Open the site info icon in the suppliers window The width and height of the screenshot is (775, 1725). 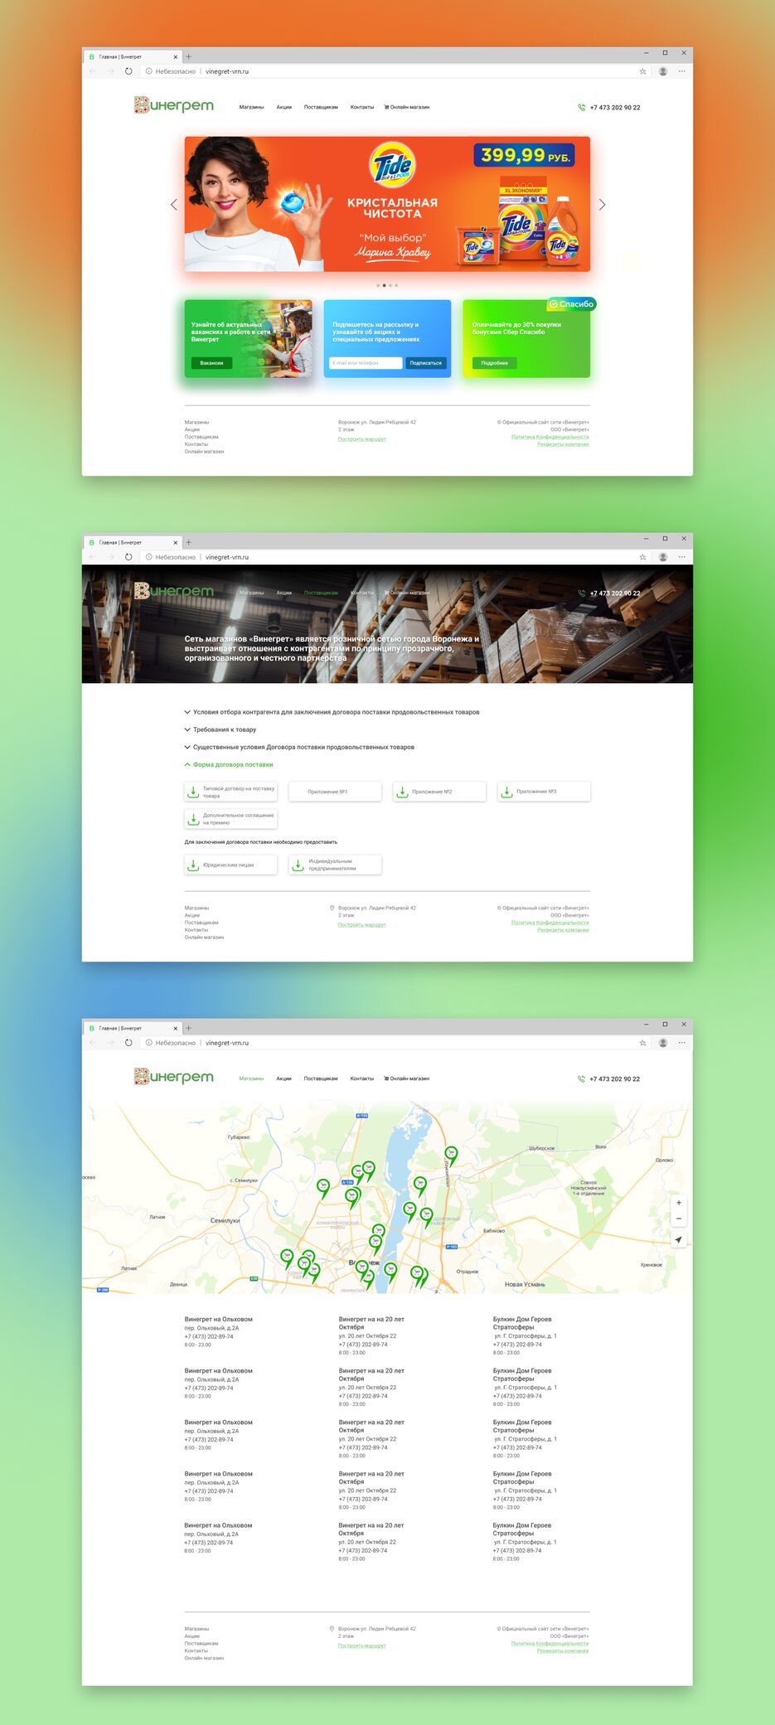tap(149, 557)
